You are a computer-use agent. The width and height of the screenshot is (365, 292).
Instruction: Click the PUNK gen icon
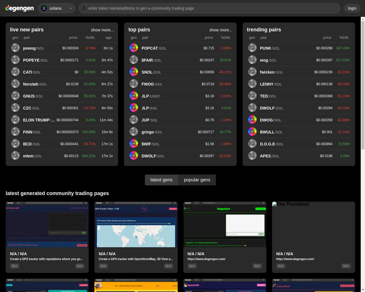(x=252, y=48)
